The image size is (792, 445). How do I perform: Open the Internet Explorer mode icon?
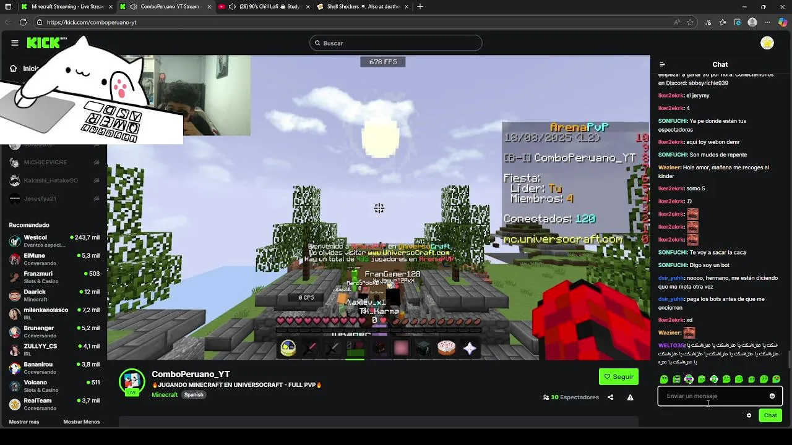pyautogui.click(x=738, y=22)
